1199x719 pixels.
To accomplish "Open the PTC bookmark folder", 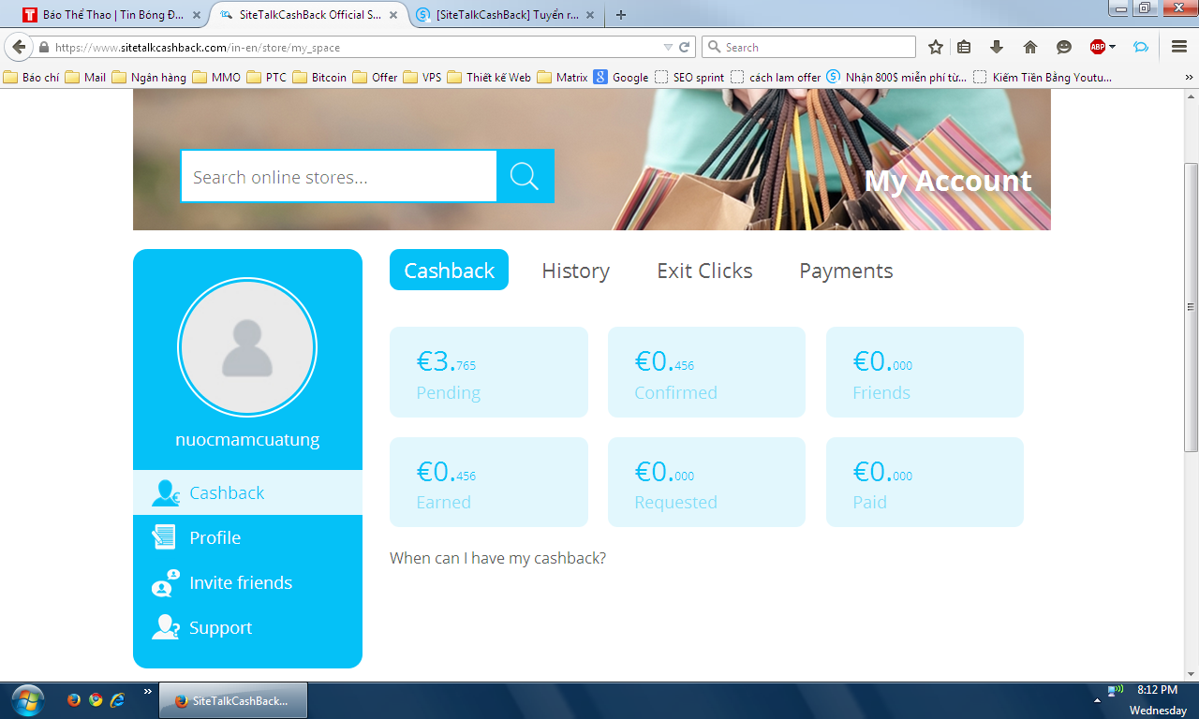I will 267,78.
